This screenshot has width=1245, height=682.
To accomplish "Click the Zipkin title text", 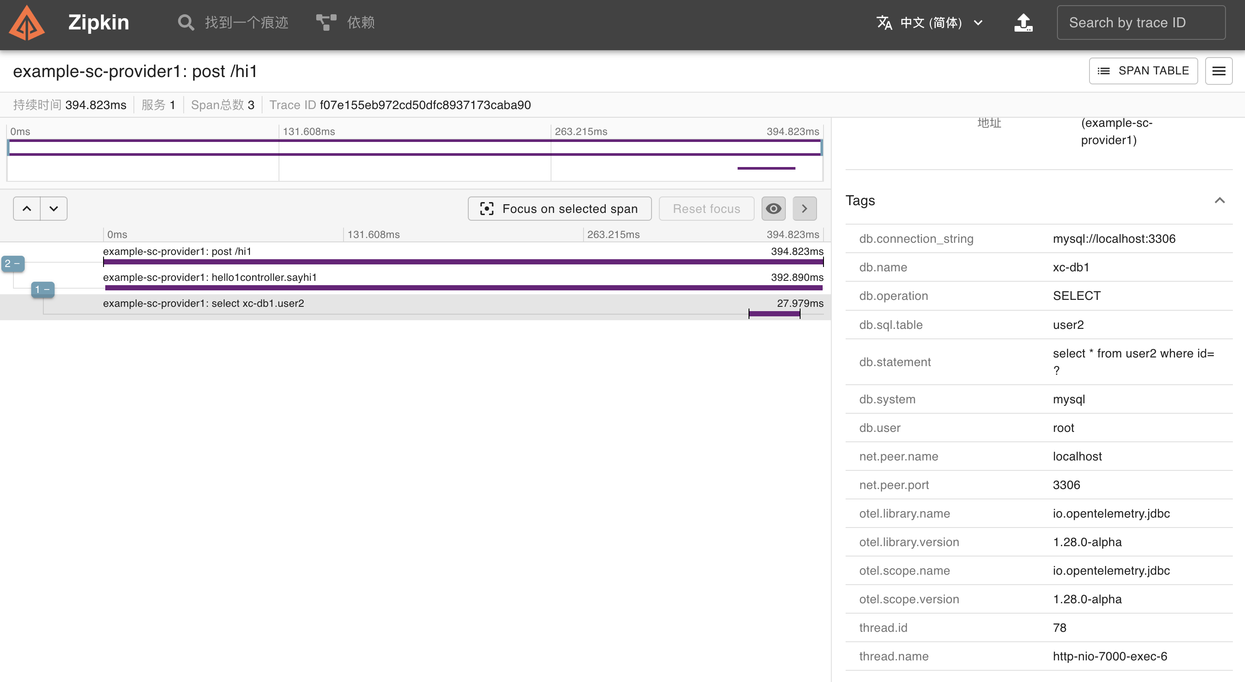I will pos(99,22).
